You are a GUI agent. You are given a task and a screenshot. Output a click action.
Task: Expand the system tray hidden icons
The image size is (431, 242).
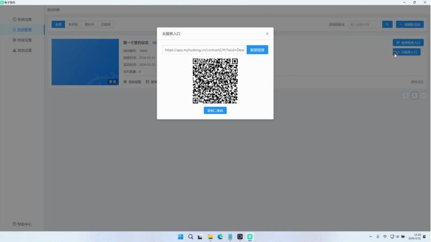pos(370,237)
